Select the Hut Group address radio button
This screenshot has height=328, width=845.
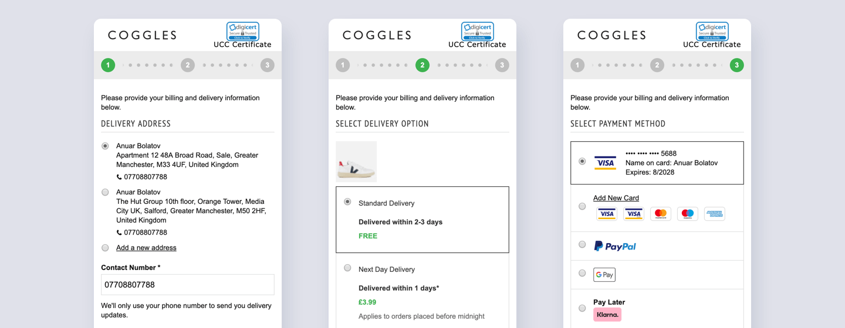pyautogui.click(x=105, y=192)
